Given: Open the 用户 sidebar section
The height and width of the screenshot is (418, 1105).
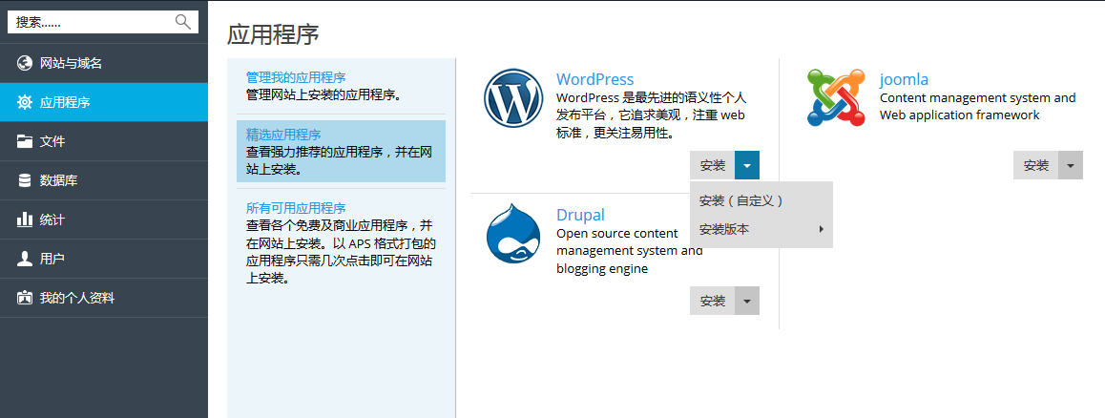Looking at the screenshot, I should click(x=52, y=259).
